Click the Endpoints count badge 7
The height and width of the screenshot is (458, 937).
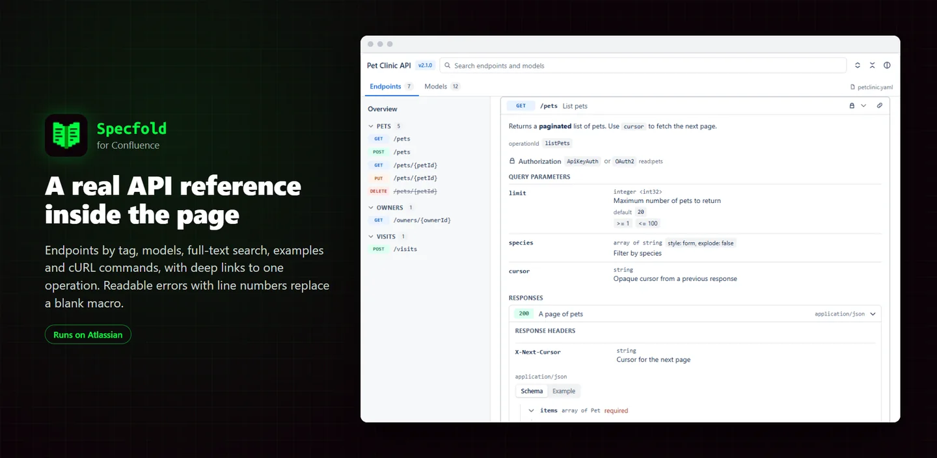[x=409, y=87]
